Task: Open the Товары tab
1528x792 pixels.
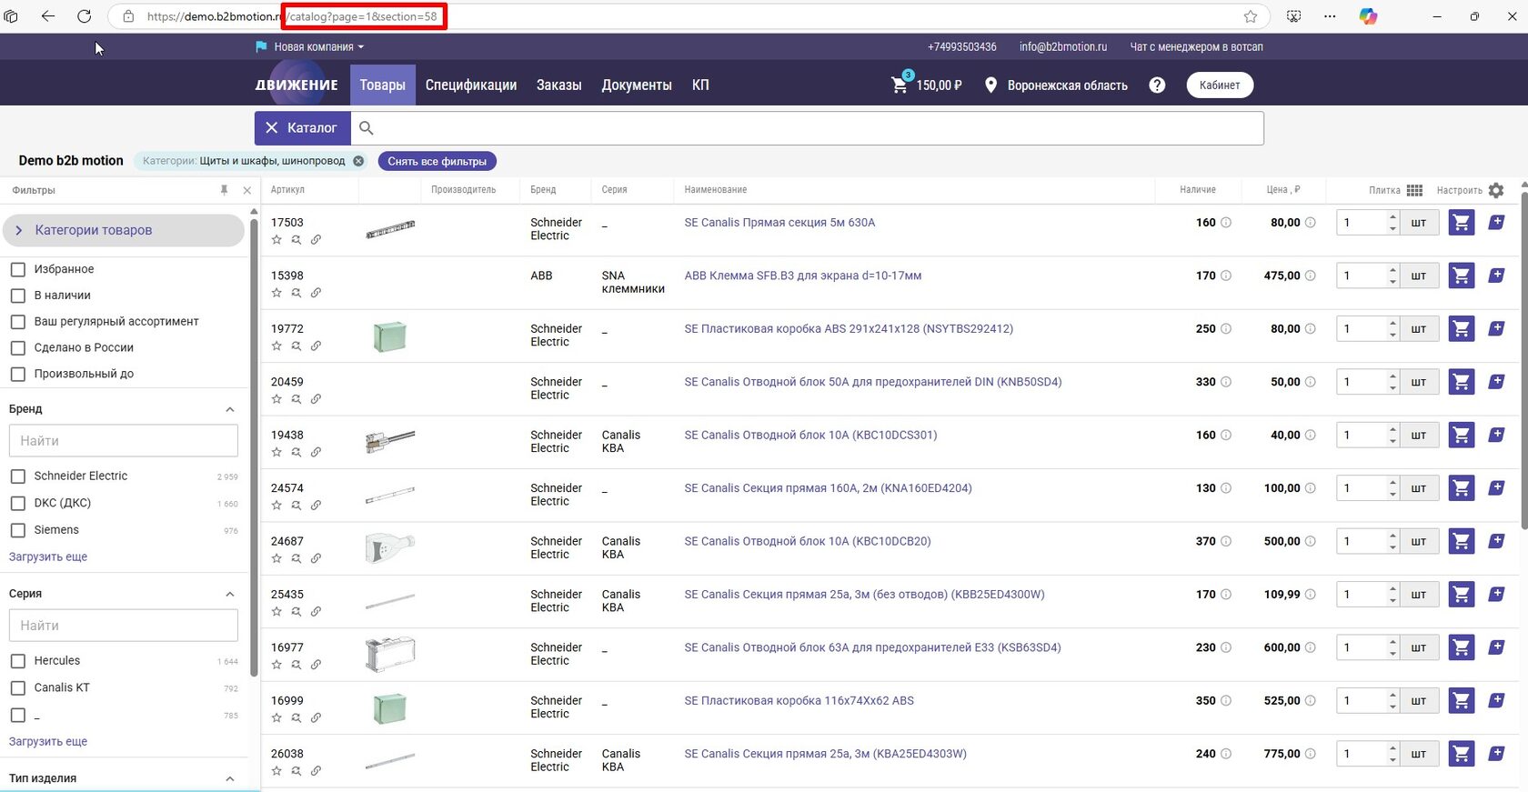Action: (382, 85)
